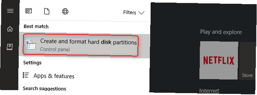Filter search results by Web globe icon
The height and width of the screenshot is (95, 257).
pyautogui.click(x=65, y=11)
